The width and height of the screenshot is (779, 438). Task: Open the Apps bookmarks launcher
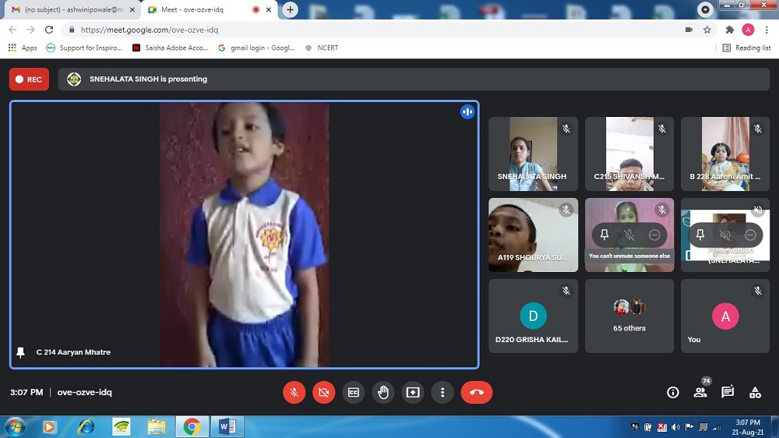point(23,48)
